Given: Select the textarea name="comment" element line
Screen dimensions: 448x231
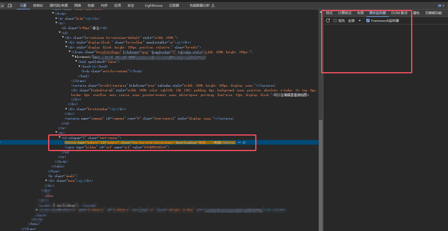Looking at the screenshot, I should [x=149, y=119].
